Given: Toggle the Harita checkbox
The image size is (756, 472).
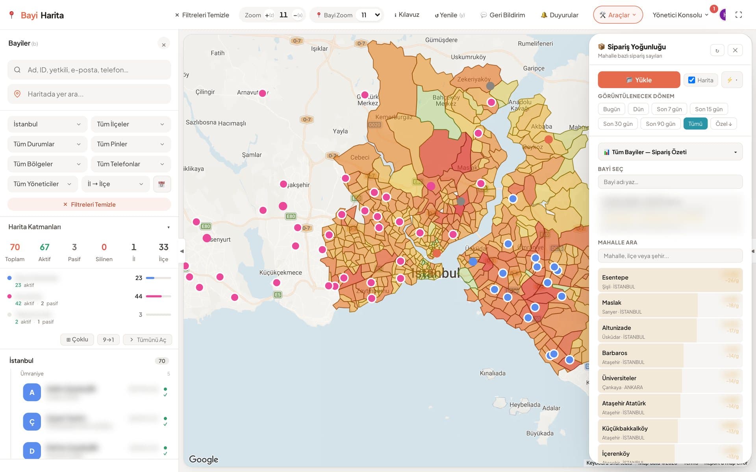Looking at the screenshot, I should click(x=691, y=80).
